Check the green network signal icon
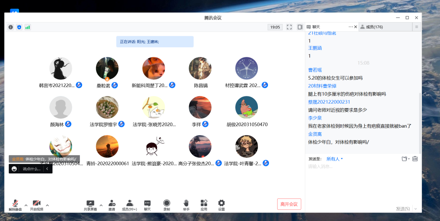Viewport: 440px width, 221px height. (28, 27)
